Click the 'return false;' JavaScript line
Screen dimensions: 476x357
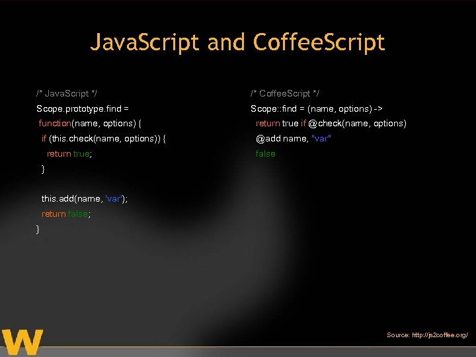click(66, 214)
